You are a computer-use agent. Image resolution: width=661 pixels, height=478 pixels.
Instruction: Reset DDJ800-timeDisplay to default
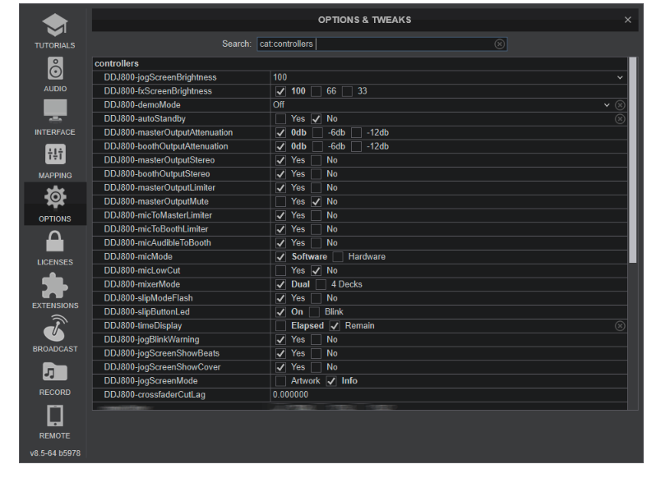point(620,325)
